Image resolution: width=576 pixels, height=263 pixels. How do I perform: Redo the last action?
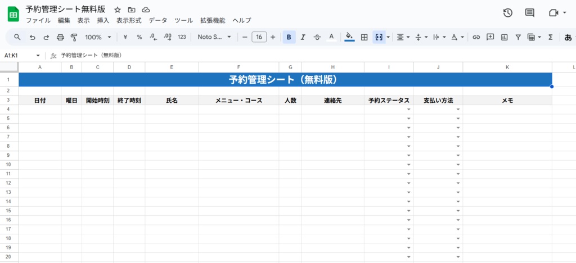click(46, 37)
